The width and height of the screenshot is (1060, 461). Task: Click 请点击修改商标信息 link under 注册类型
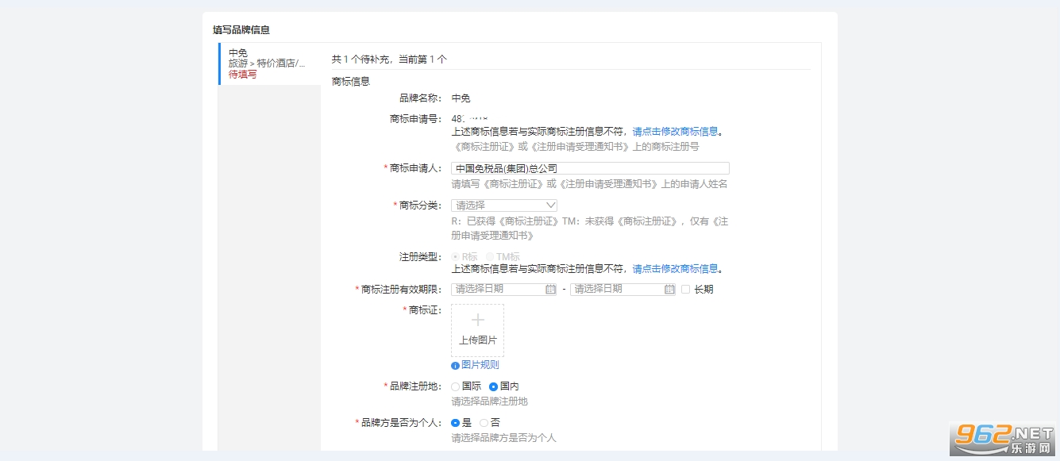(x=675, y=269)
